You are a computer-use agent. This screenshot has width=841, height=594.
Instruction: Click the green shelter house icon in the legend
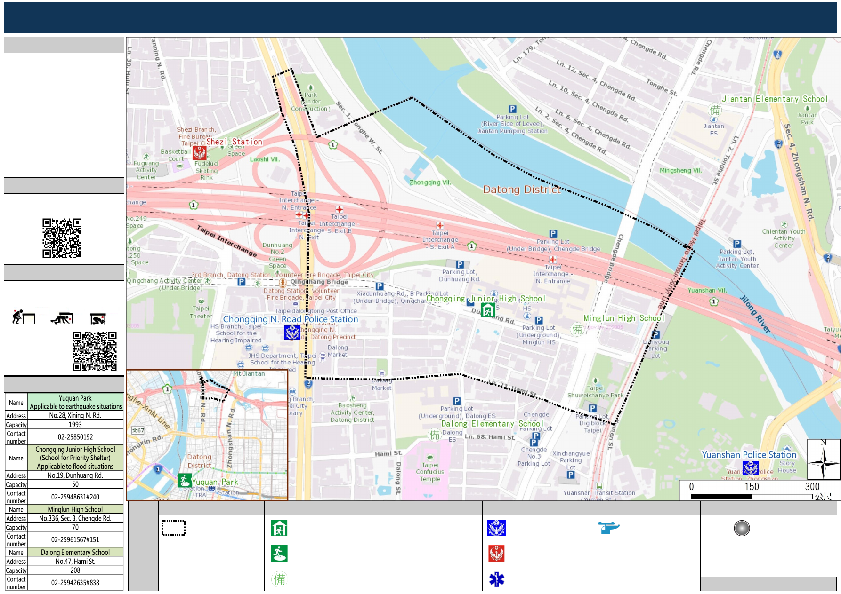[x=279, y=528]
